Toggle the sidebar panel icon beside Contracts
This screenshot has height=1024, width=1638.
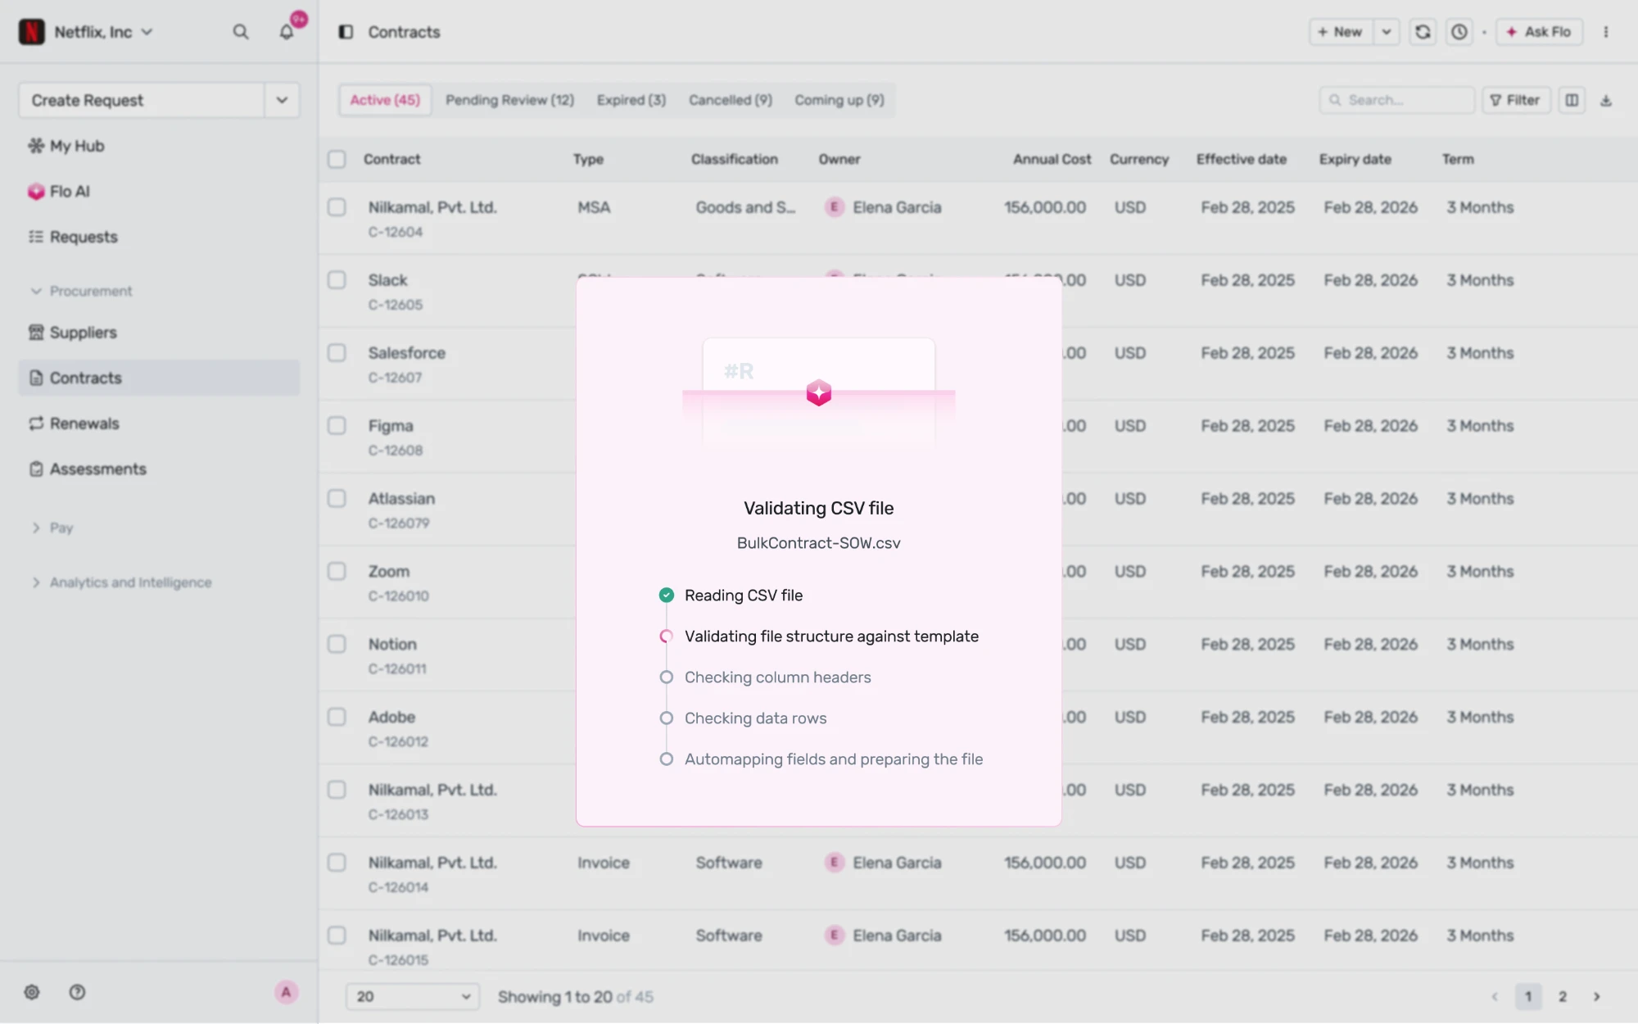pos(346,32)
